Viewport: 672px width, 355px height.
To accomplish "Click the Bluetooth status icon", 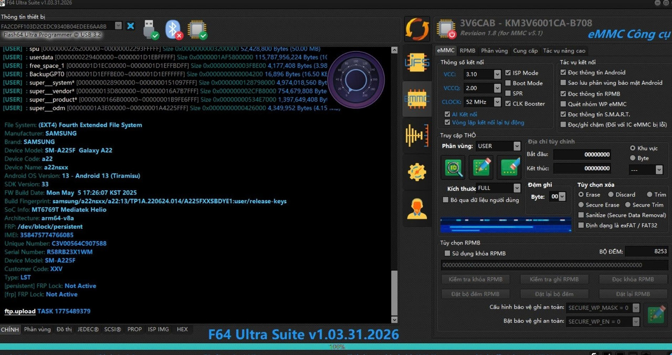I will tap(174, 29).
